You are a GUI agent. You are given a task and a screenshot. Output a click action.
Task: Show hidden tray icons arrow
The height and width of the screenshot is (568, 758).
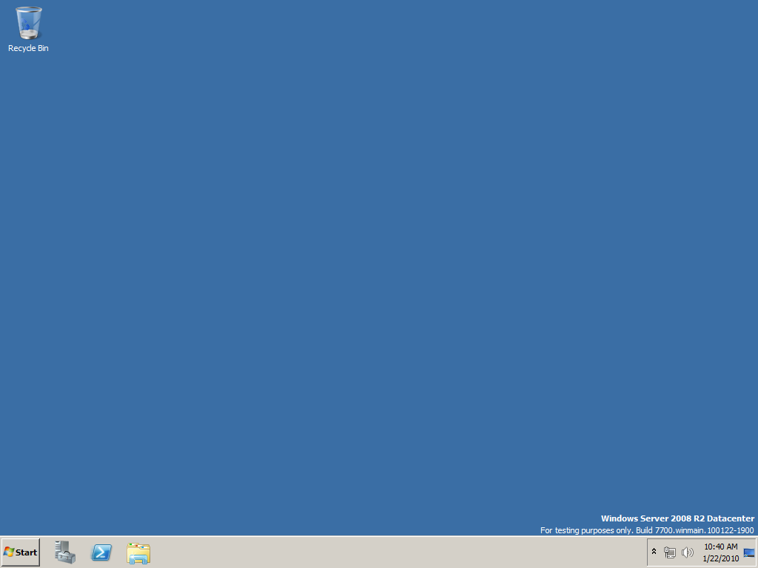coord(654,552)
